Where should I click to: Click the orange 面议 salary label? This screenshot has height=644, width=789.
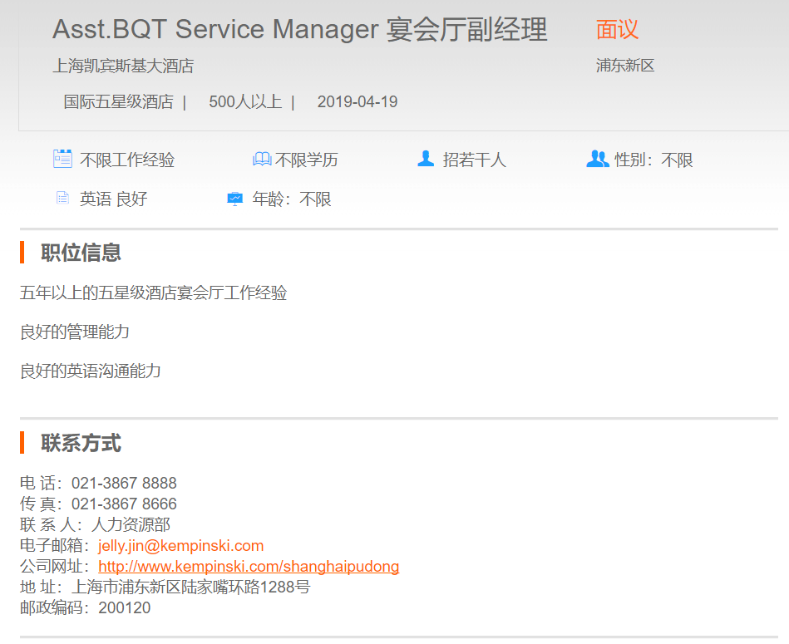(617, 30)
